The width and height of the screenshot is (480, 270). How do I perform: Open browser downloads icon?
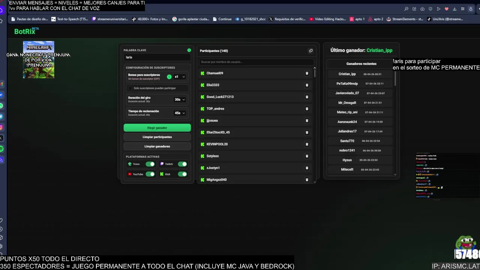[454, 9]
